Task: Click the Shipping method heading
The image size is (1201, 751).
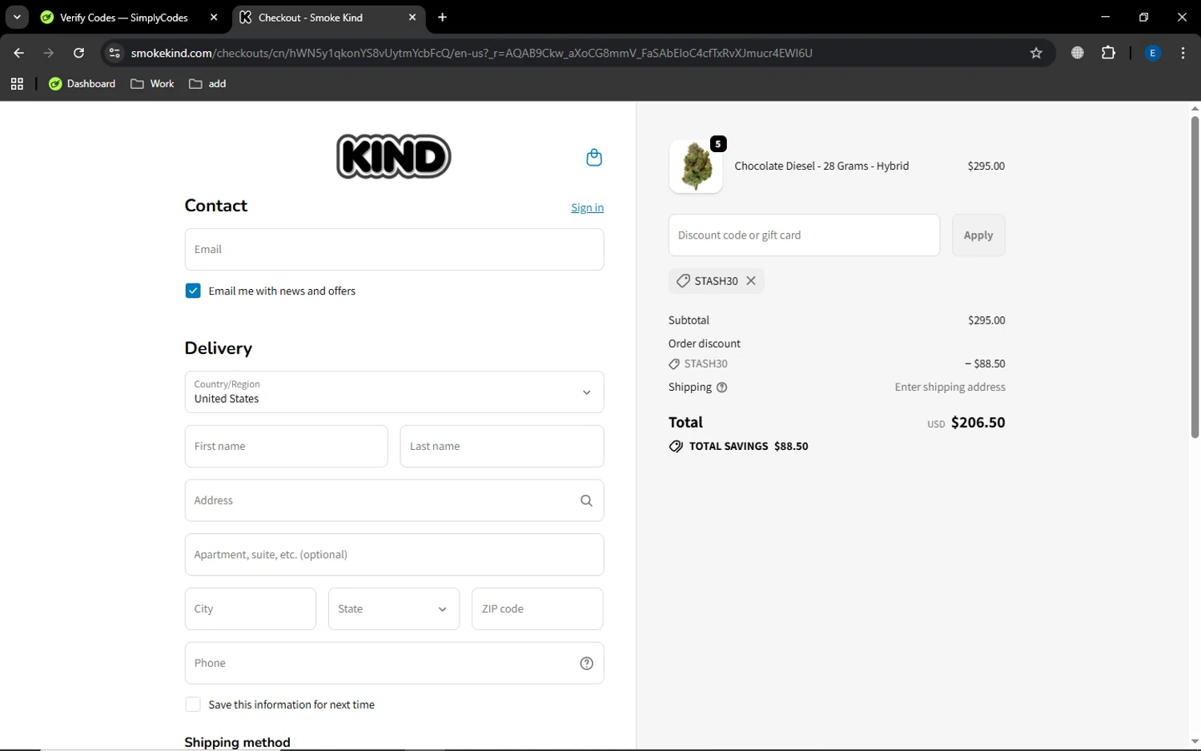Action: point(237,741)
